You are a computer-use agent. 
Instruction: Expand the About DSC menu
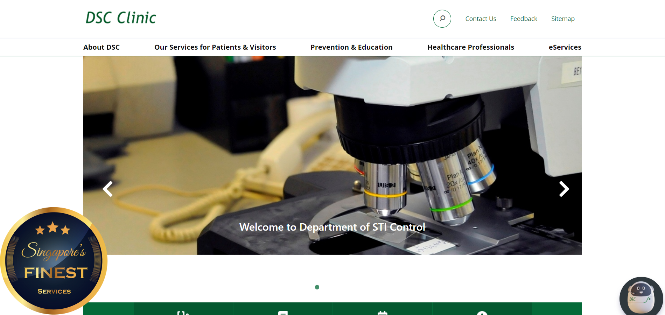(x=101, y=47)
